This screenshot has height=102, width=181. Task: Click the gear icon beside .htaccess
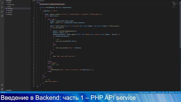tap(6, 12)
